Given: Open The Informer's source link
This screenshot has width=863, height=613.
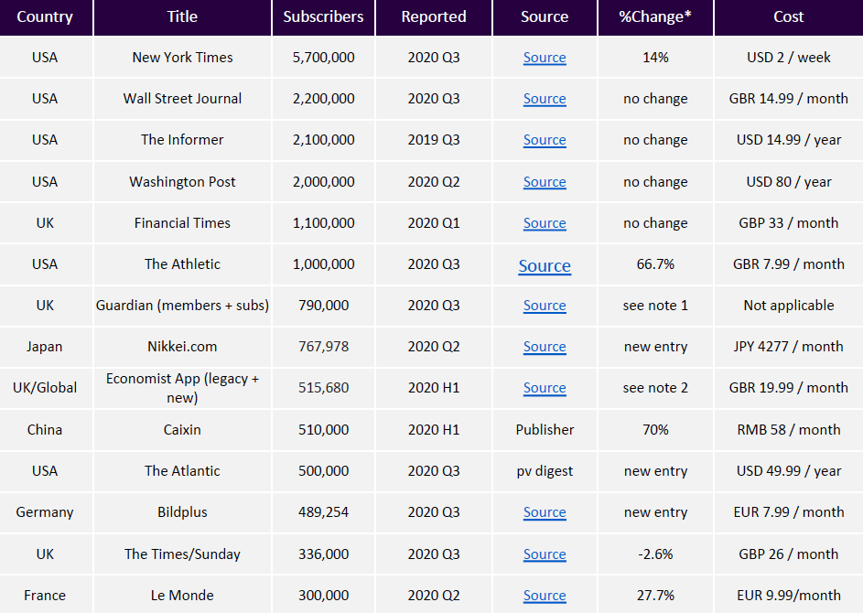Looking at the screenshot, I should 545,140.
